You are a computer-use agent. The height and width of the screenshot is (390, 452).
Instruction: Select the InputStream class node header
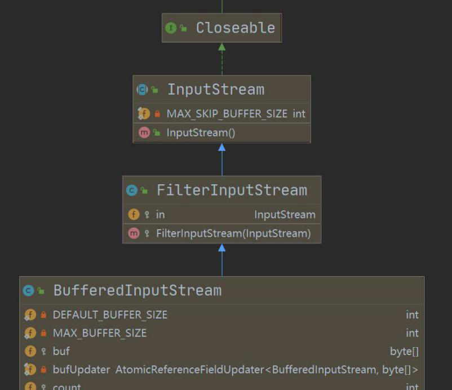click(221, 90)
